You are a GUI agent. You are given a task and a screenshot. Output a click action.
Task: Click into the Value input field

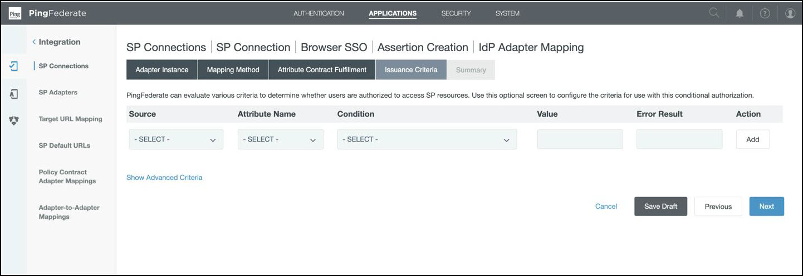(580, 139)
